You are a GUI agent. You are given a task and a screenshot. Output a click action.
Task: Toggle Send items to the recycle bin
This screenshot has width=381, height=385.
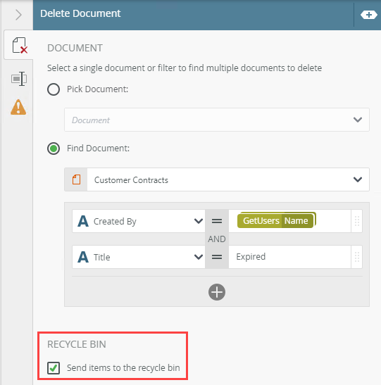click(x=54, y=368)
